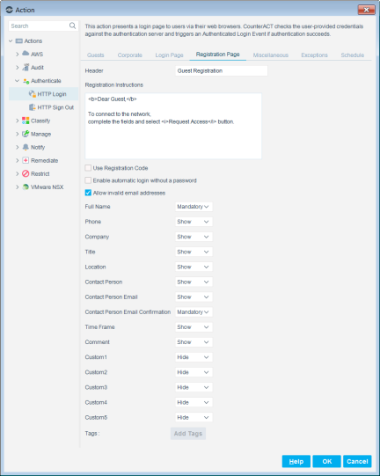Switch to the Corporate tab
Screen dimensions: 380x476
[130, 55]
